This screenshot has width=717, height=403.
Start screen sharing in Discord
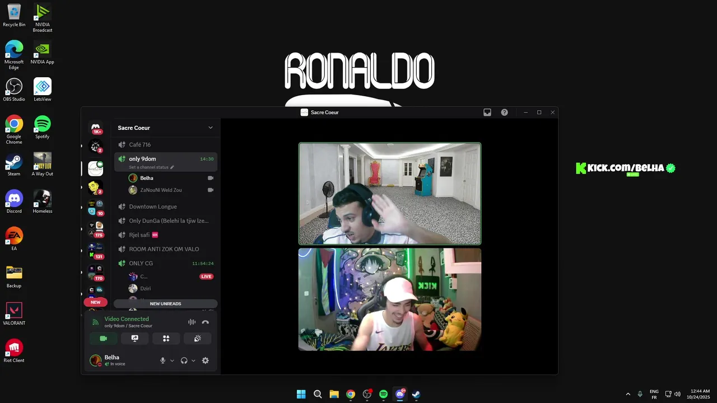tap(134, 339)
